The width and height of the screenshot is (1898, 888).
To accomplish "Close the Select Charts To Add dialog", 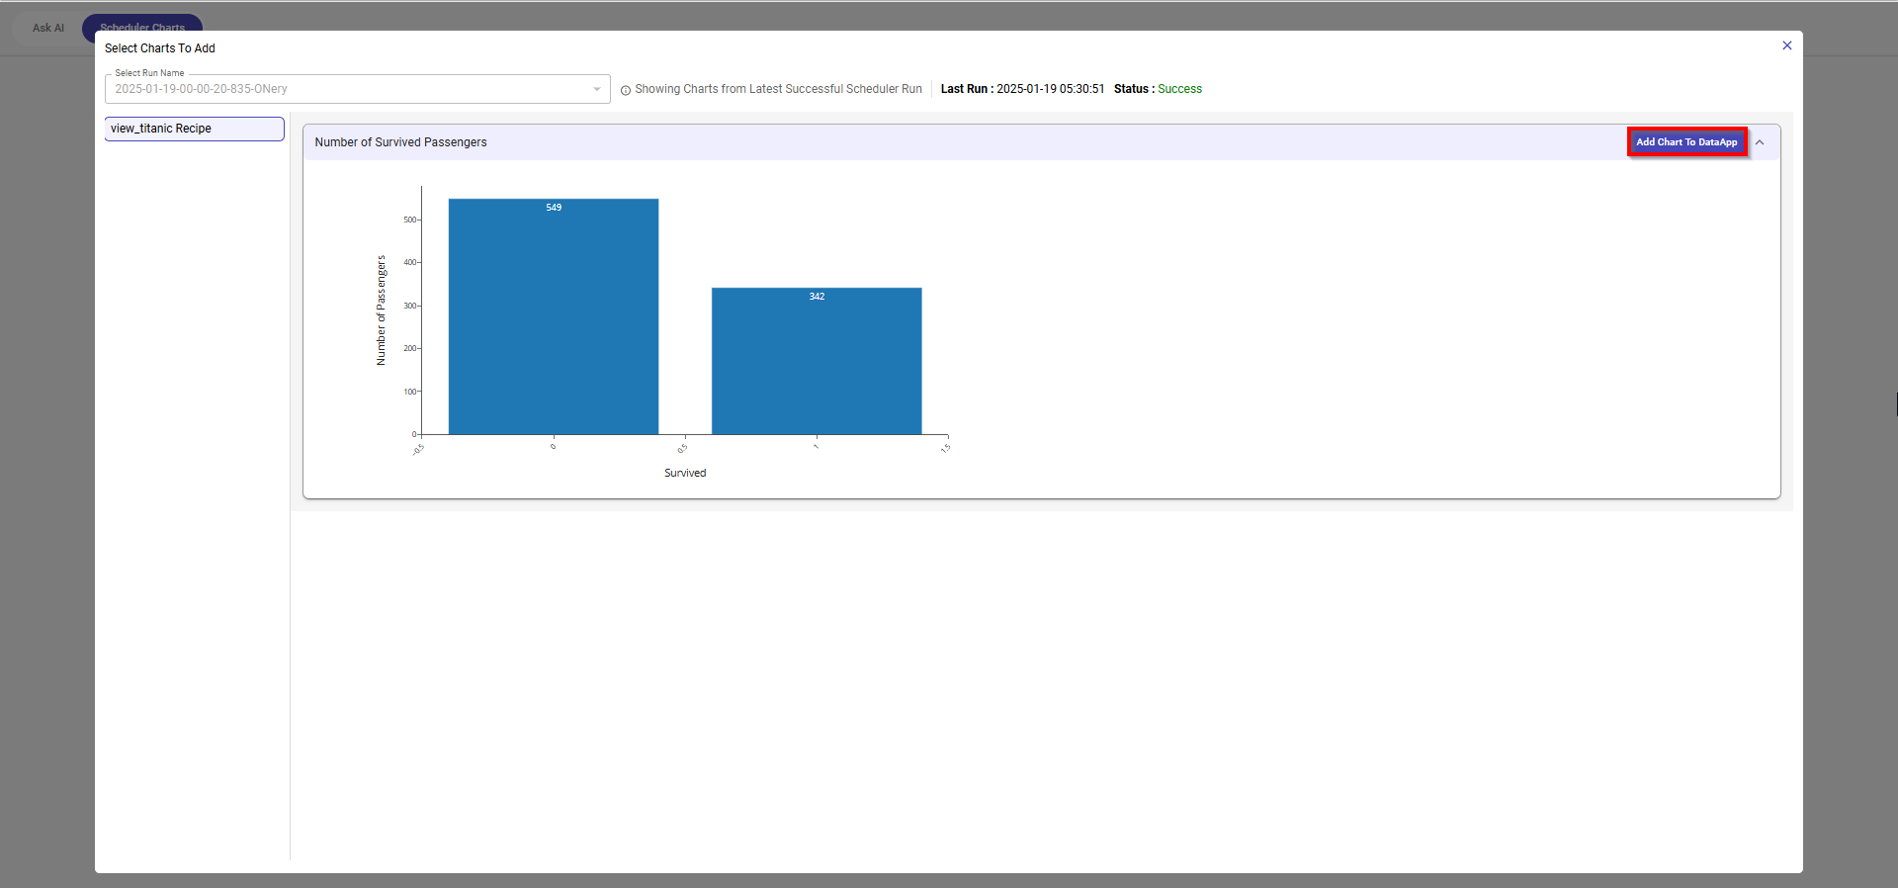I will tap(1786, 45).
